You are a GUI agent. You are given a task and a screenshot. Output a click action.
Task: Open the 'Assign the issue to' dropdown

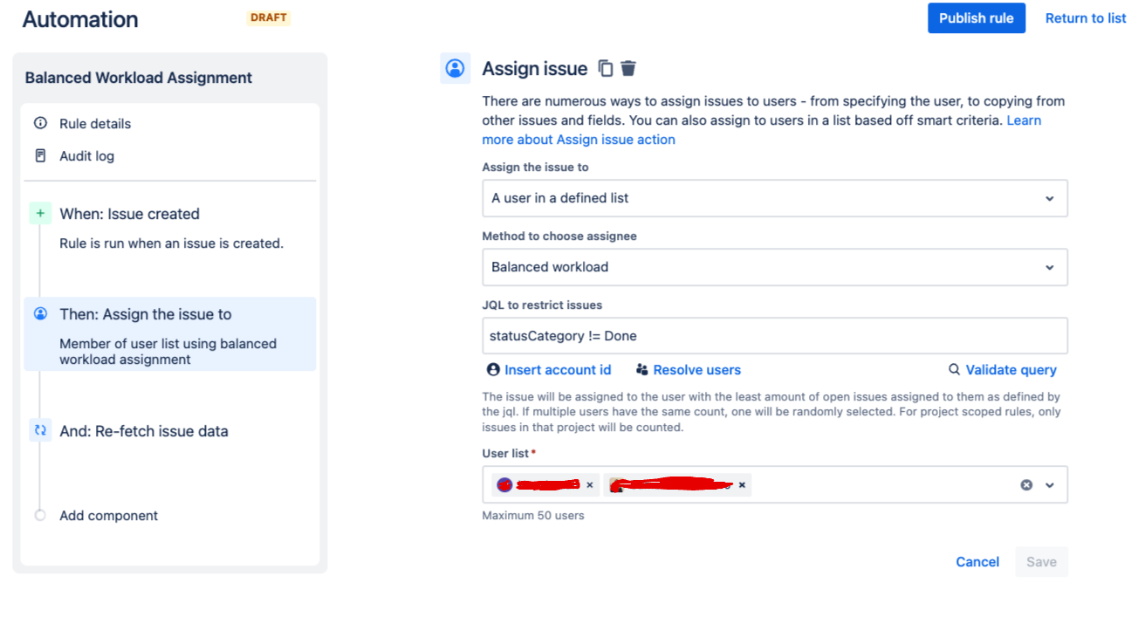pos(774,198)
